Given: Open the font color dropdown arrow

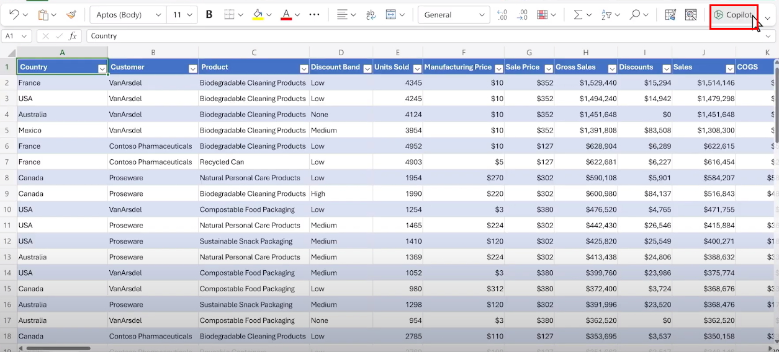Looking at the screenshot, I should [x=297, y=15].
